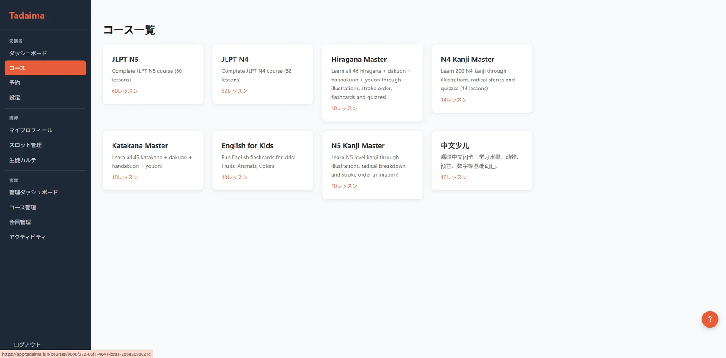Open アクティビティ in the sidebar

coord(45,237)
